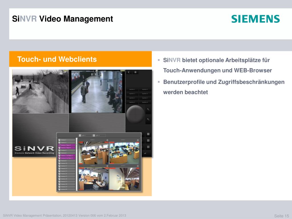Select Kamera 9 in camera list
Viewport: 292px width, 219px height.
(x=67, y=161)
